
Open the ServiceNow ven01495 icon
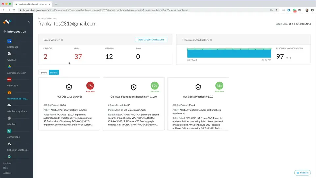[x=9, y=79]
